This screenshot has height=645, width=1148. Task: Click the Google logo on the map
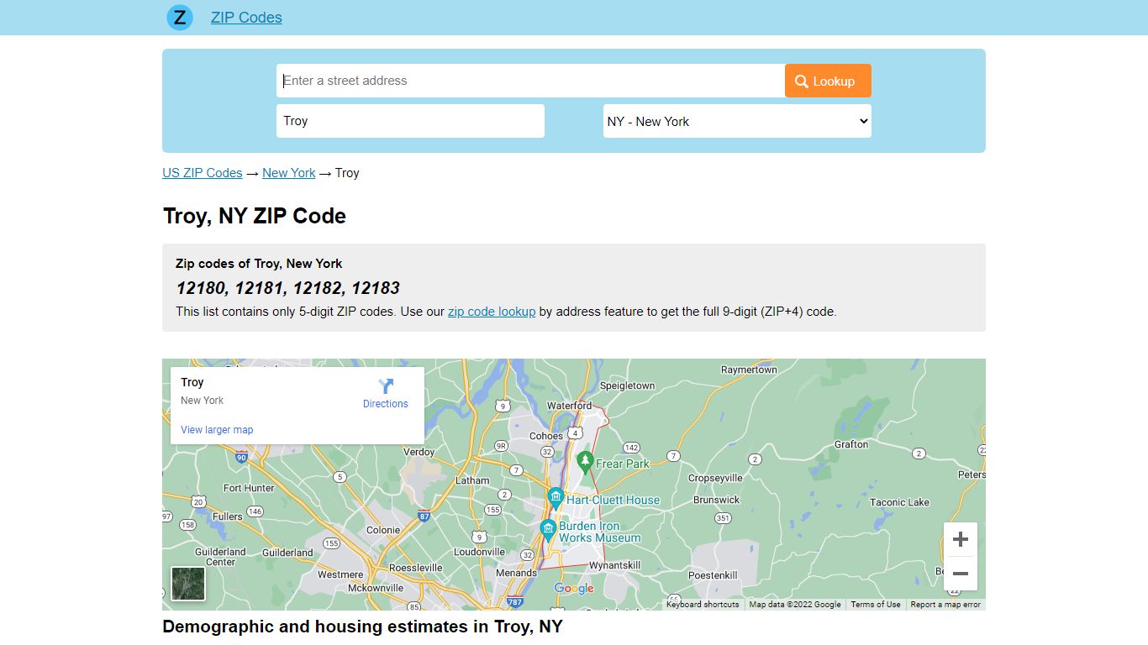pos(574,589)
